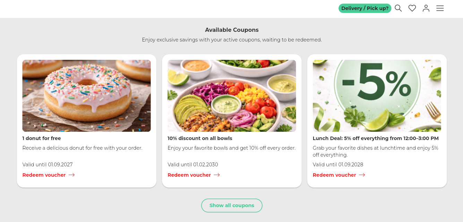Open favorites via the heart icon

[x=412, y=8]
